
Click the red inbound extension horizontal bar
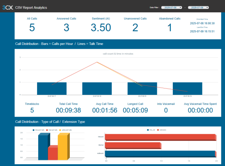(x=160, y=137)
